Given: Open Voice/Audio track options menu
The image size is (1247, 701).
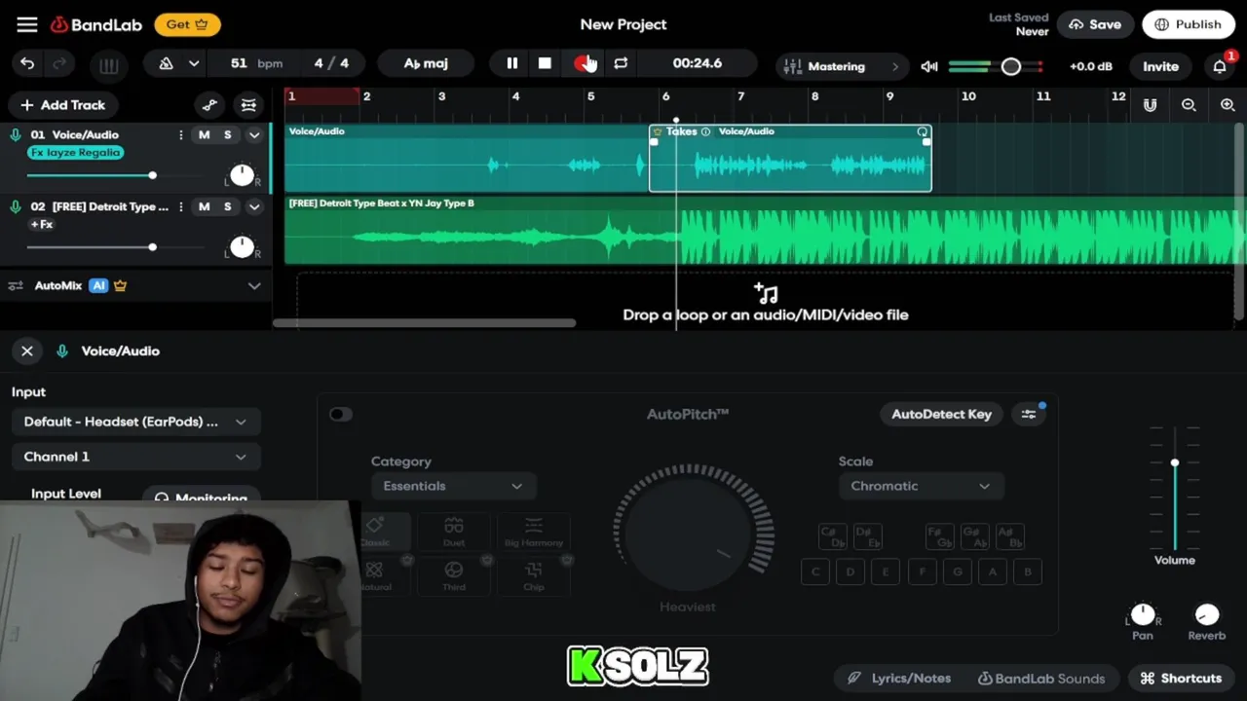Looking at the screenshot, I should tap(180, 134).
